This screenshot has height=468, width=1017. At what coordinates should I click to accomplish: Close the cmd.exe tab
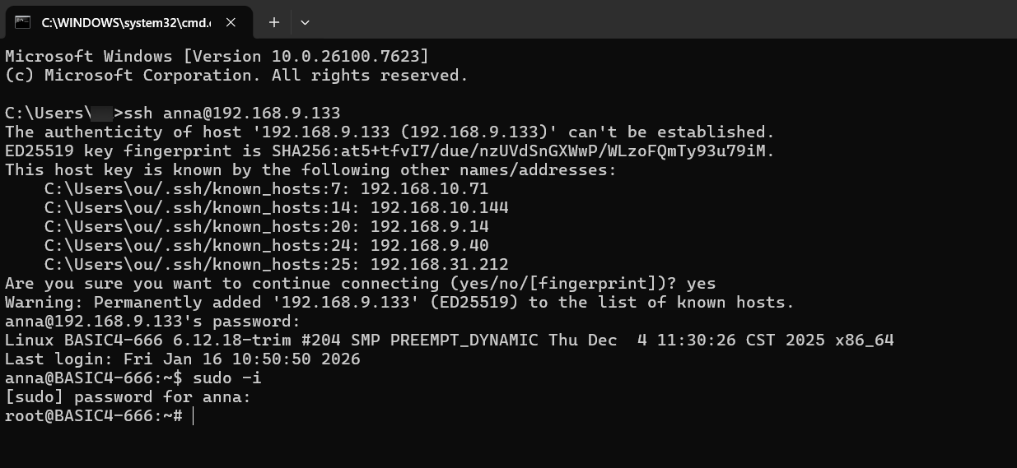[x=231, y=22]
